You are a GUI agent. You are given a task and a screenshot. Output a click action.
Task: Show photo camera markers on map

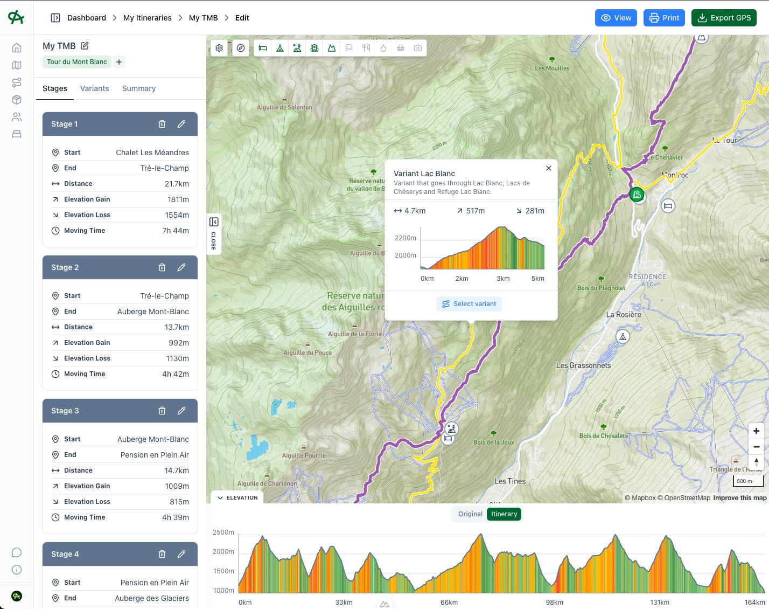418,48
